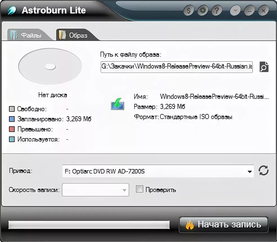Close the Astroburn Lite window
277x242 pixels.
[264, 11]
